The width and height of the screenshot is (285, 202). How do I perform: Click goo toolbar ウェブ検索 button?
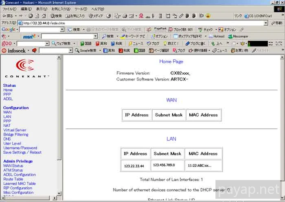(61, 44)
